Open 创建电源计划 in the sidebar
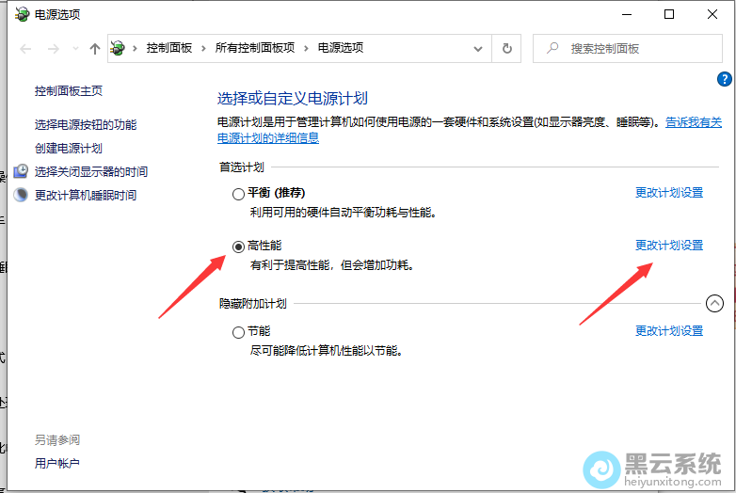The width and height of the screenshot is (736, 493). 69,148
